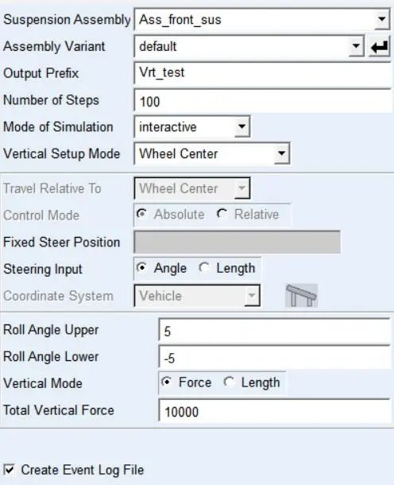Click the Roll Angle Upper field
This screenshot has height=485, width=394.
pyautogui.click(x=275, y=330)
